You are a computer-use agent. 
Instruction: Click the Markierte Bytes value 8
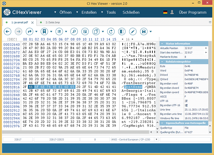pyautogui.click(x=185, y=57)
